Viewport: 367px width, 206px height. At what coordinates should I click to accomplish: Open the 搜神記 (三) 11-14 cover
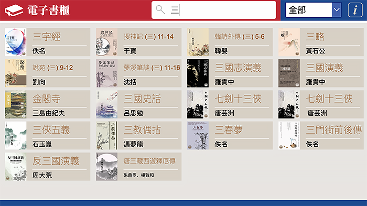click(x=107, y=42)
